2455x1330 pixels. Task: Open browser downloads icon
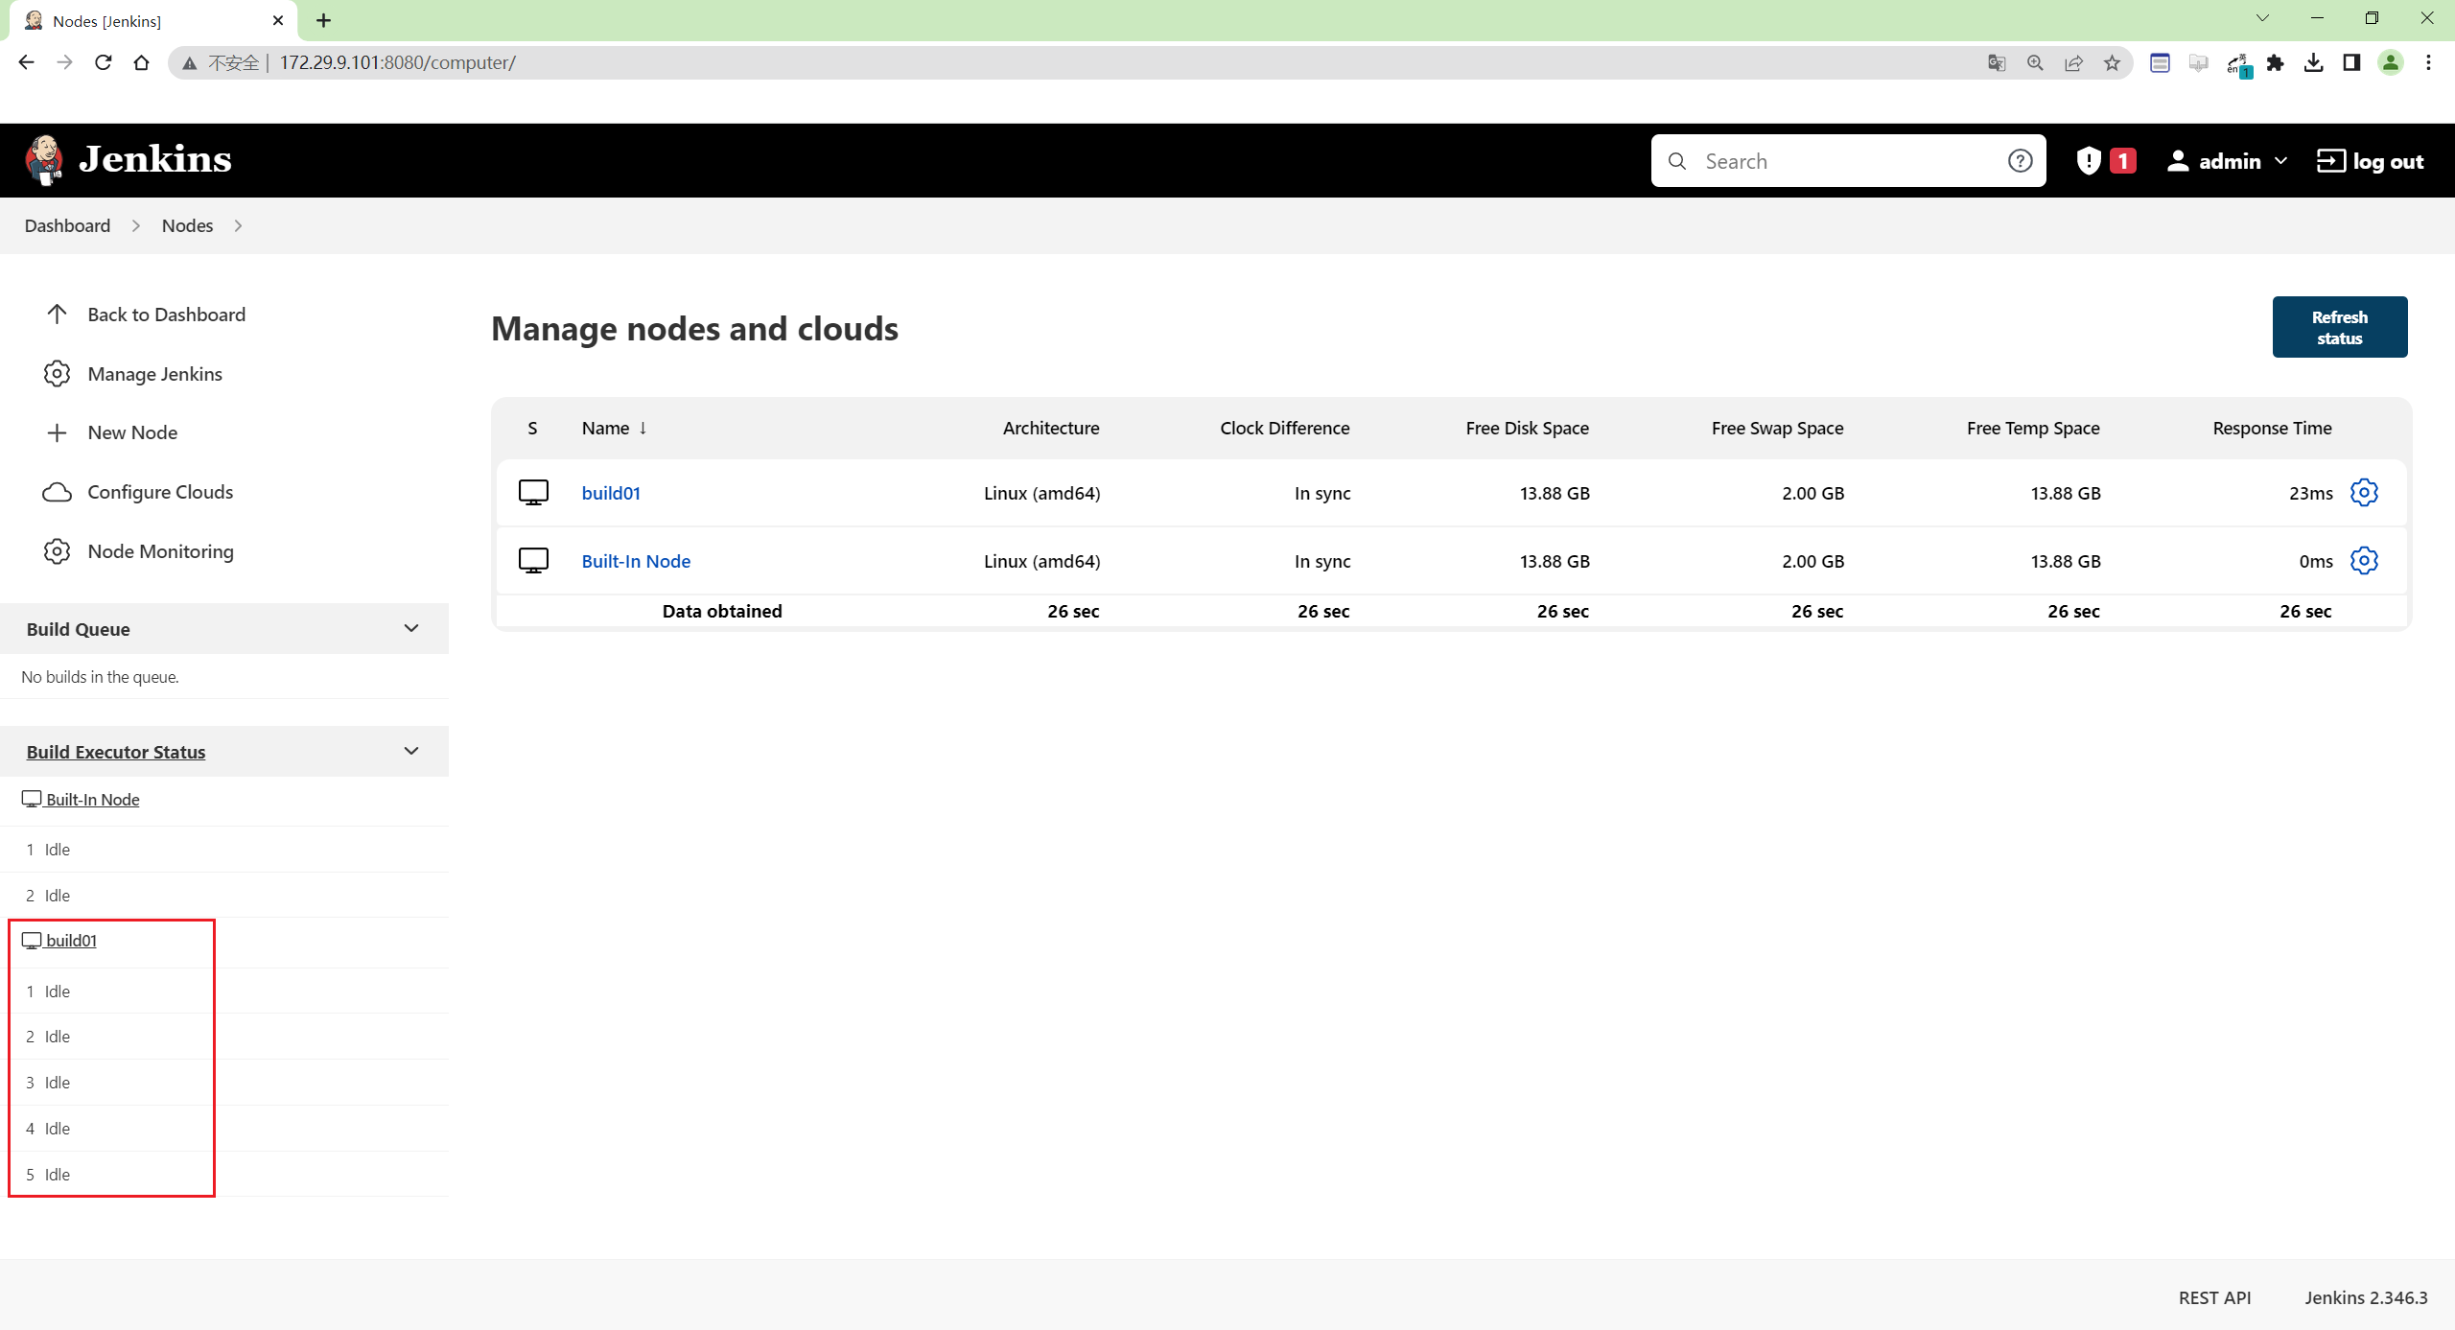click(2313, 62)
